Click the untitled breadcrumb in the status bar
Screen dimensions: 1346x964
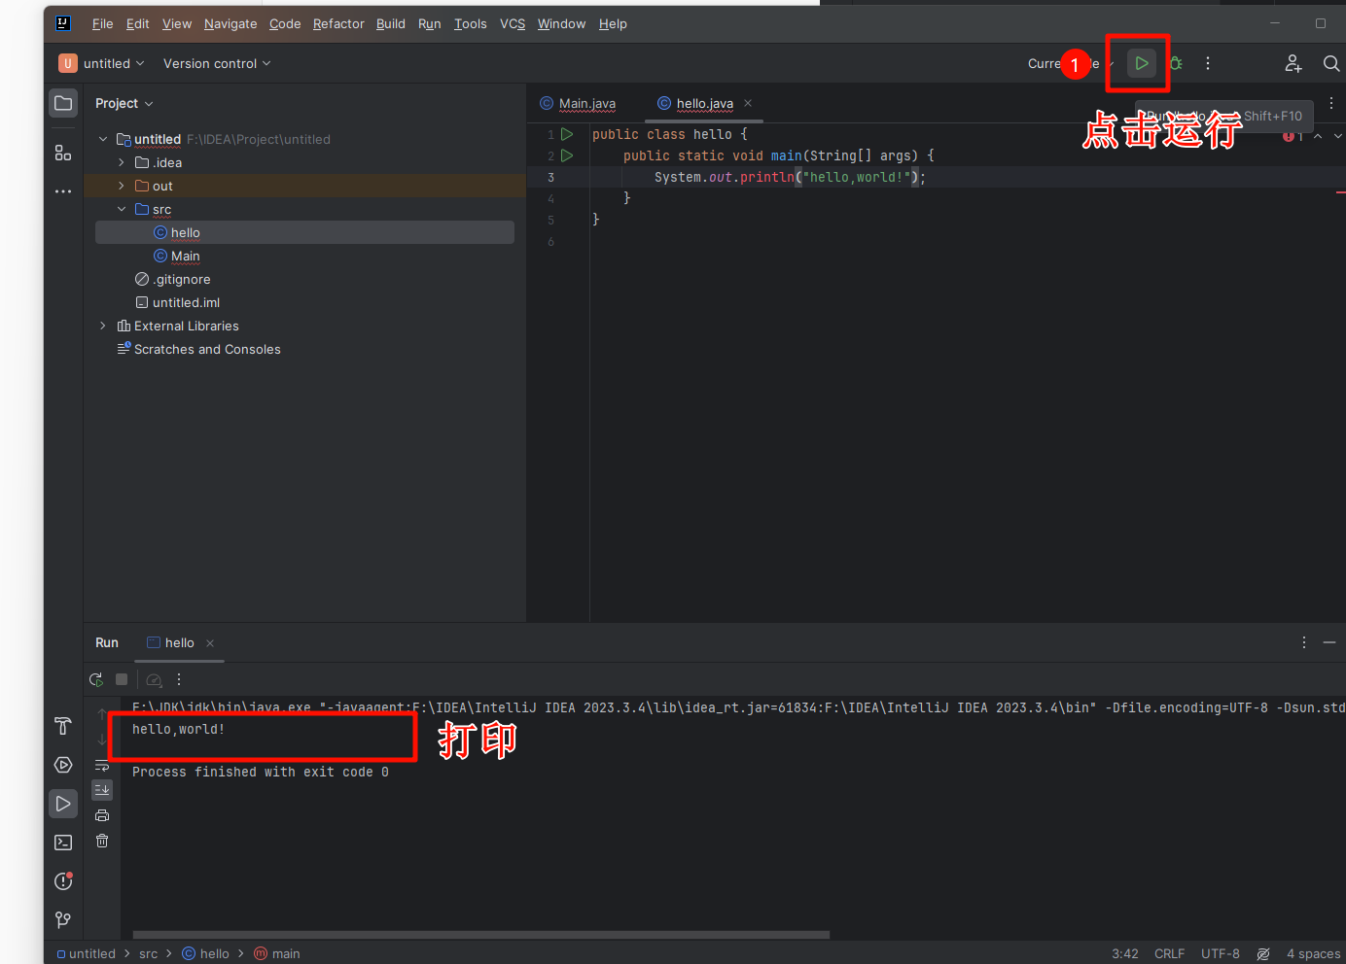pyautogui.click(x=87, y=954)
